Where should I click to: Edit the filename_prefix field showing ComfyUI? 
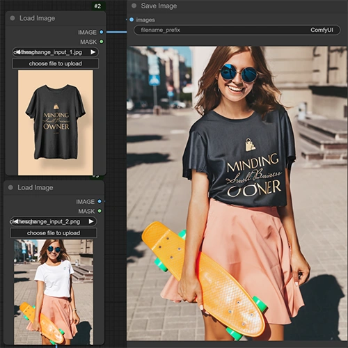point(237,30)
